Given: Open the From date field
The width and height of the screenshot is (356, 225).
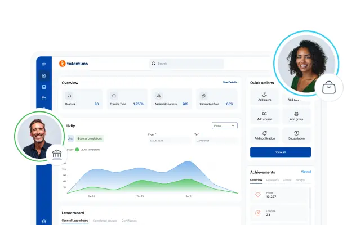Looking at the screenshot, I should (x=169, y=139).
